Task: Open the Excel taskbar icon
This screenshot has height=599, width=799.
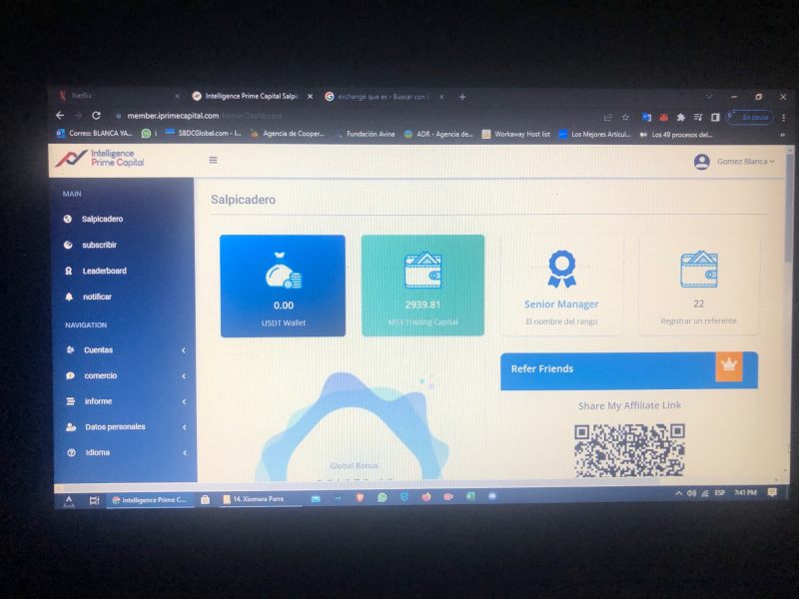Action: click(470, 495)
